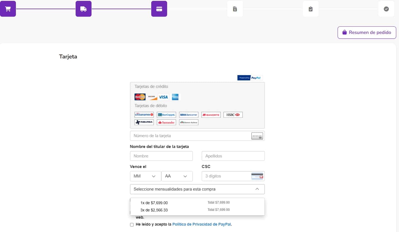Focus the Número de la tarjeta field
Image resolution: width=399 pixels, height=232 pixels.
[x=197, y=136]
